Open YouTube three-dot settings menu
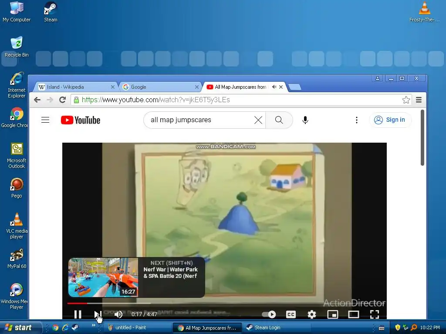 356,120
